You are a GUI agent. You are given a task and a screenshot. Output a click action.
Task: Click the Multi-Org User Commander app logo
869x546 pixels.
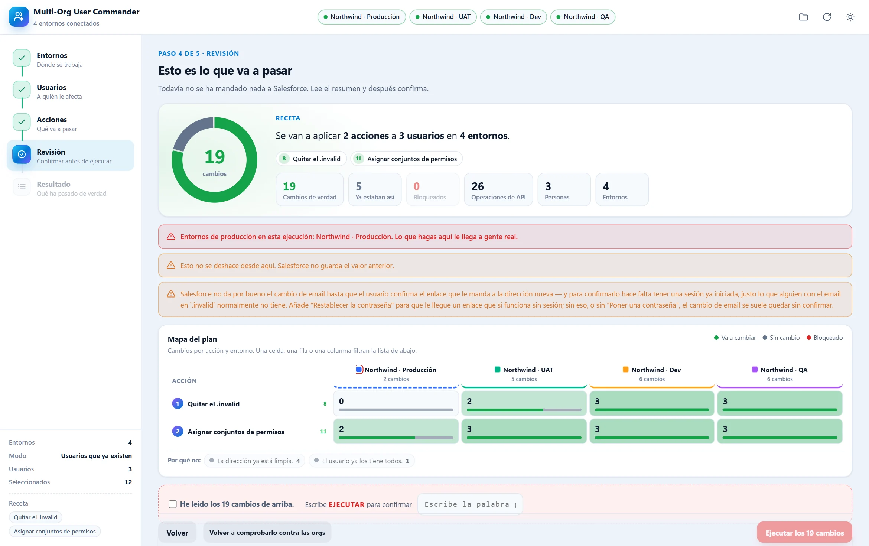pyautogui.click(x=19, y=17)
